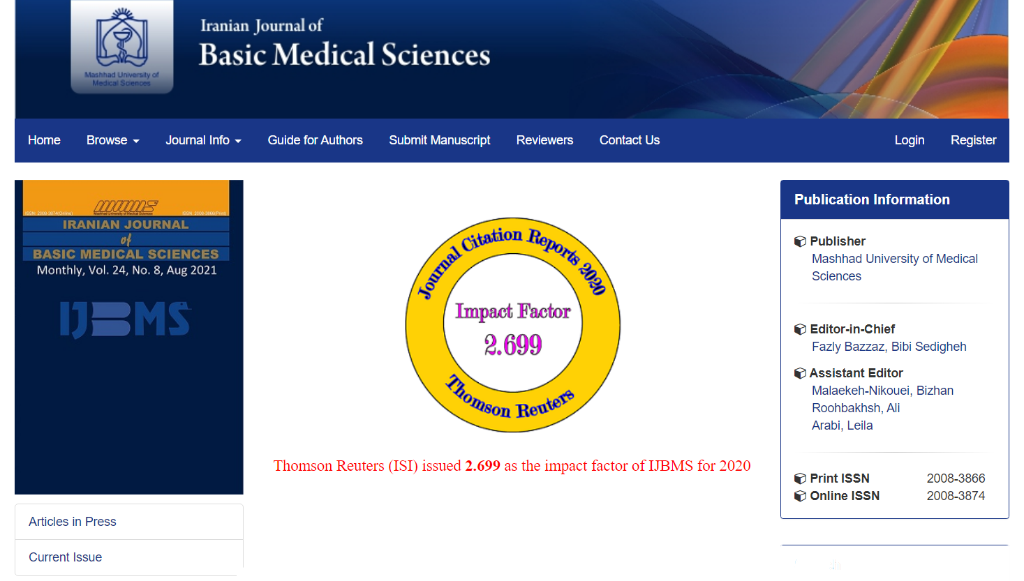Click the Basic Medical Sciences header title
Viewport: 1024px width, 581px height.
pos(345,54)
